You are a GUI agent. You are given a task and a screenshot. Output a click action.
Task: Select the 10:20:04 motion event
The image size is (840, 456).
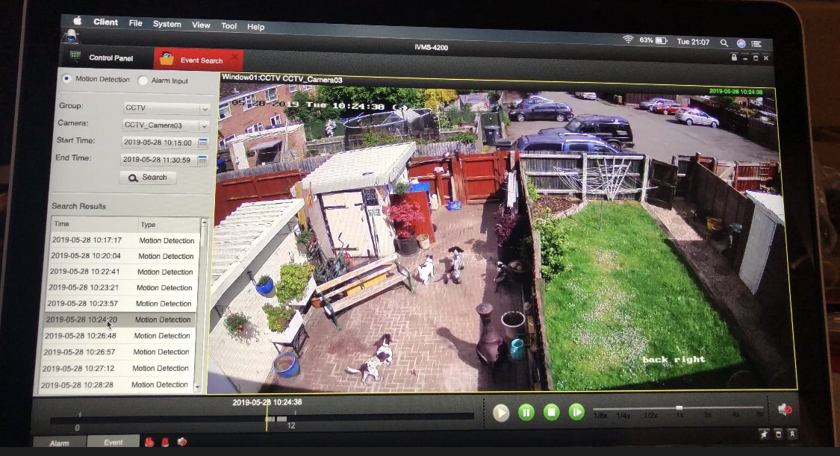pos(123,256)
